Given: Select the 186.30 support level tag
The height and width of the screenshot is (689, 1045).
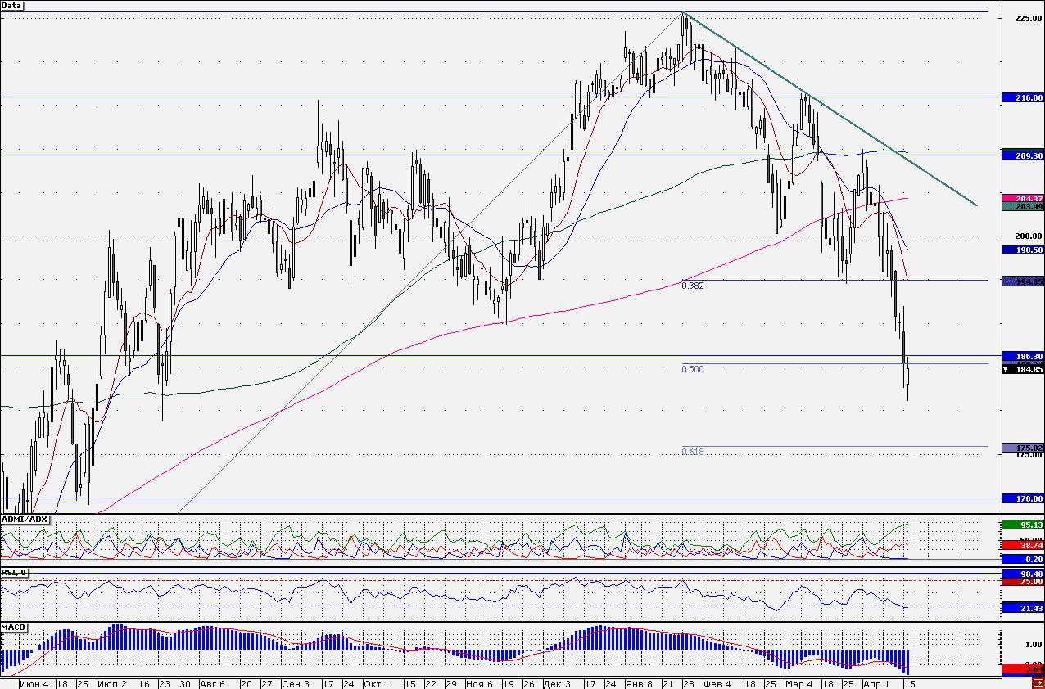Looking at the screenshot, I should coord(1023,357).
